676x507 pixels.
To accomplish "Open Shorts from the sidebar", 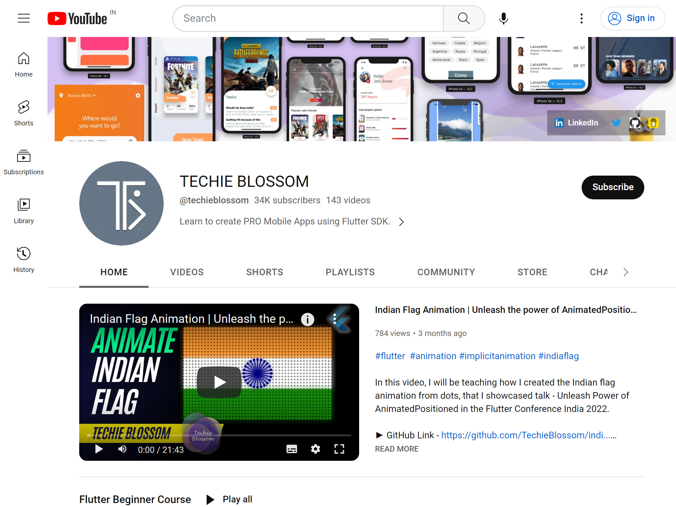I will (24, 114).
